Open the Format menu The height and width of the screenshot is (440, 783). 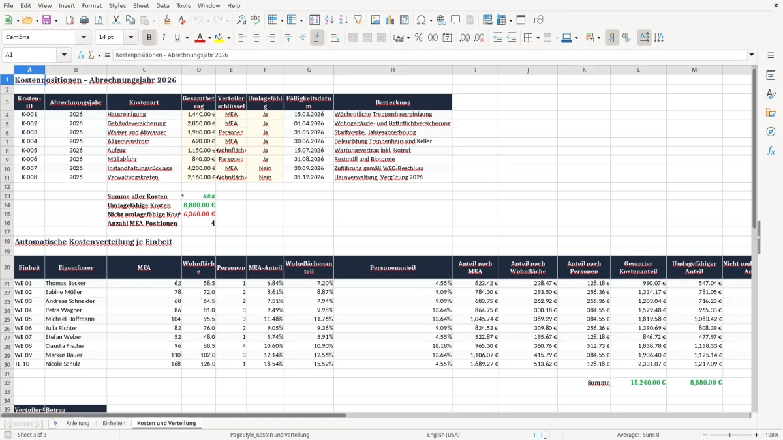(x=91, y=5)
